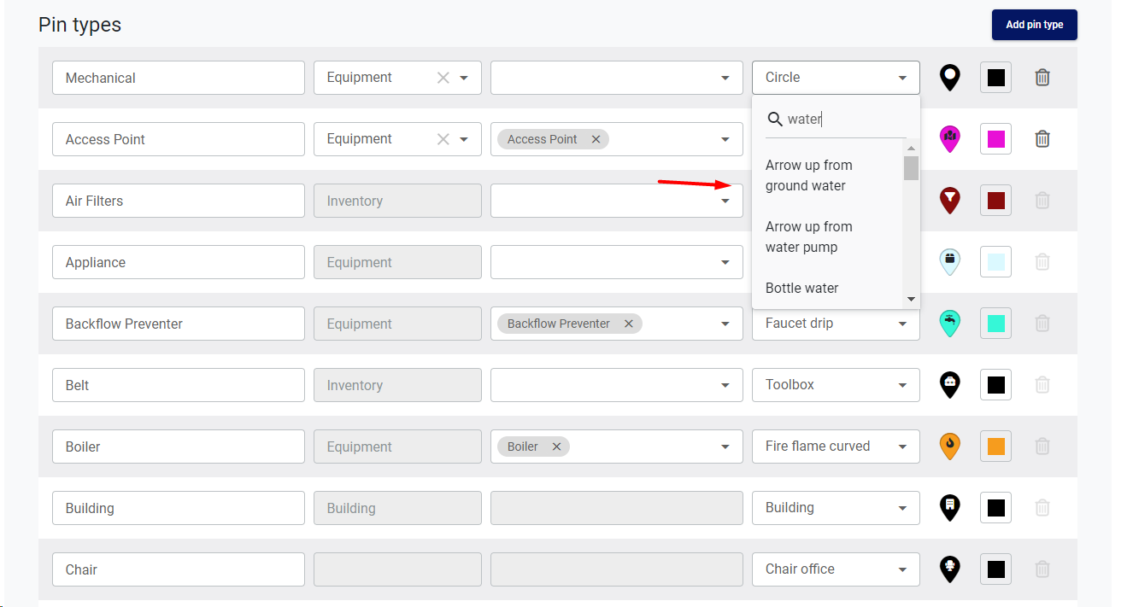
Task: Open the orange color swatch for Boiler
Action: (995, 446)
